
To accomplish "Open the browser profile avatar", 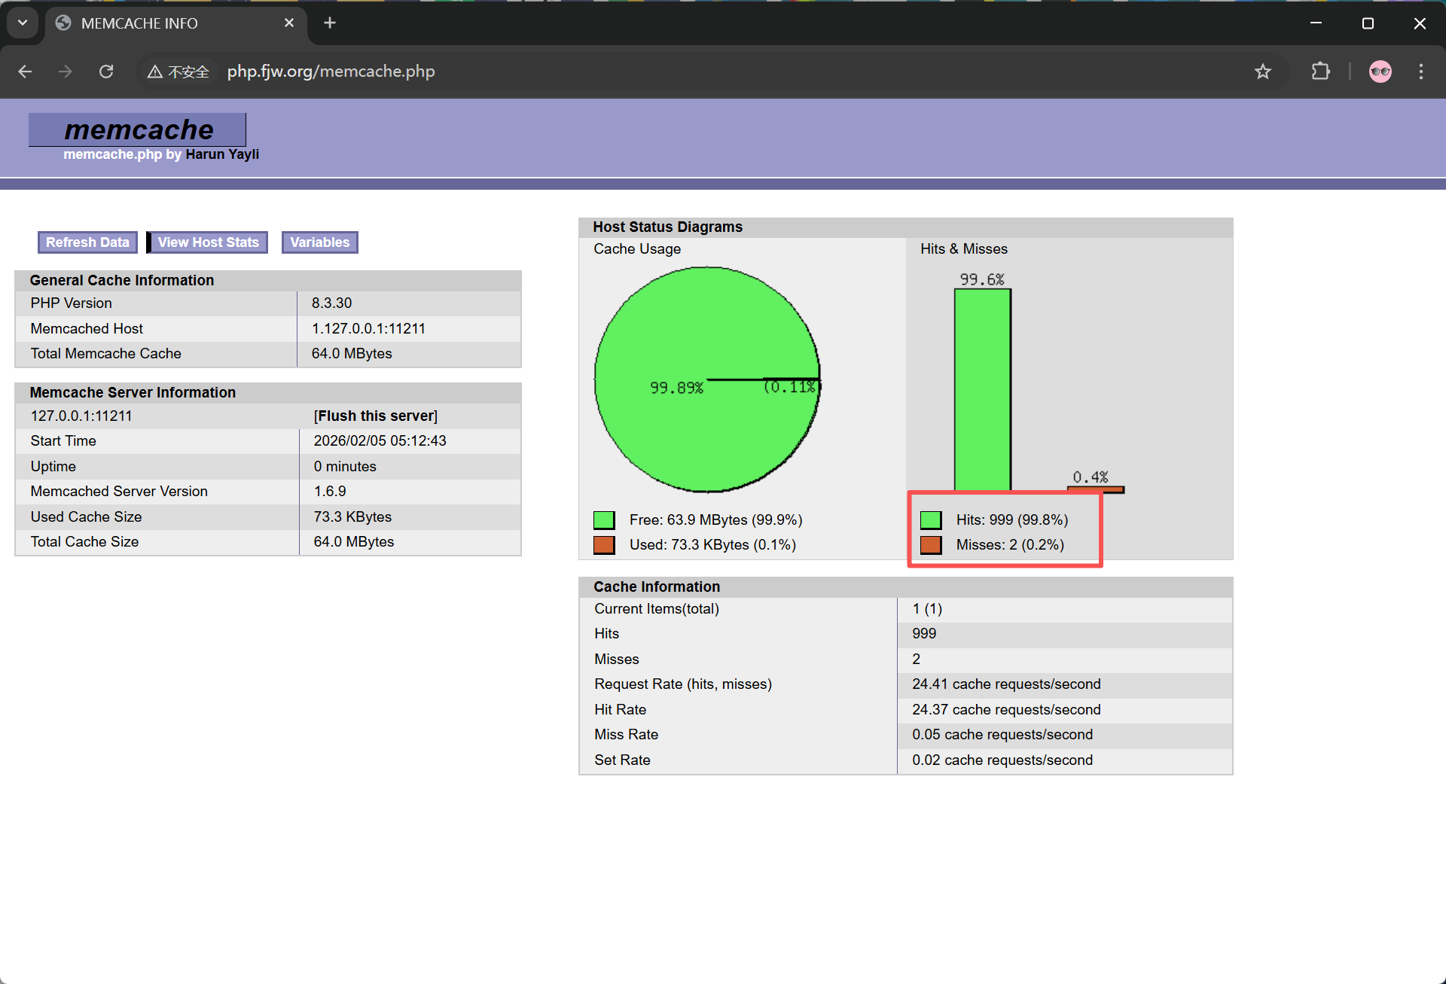I will coord(1380,72).
